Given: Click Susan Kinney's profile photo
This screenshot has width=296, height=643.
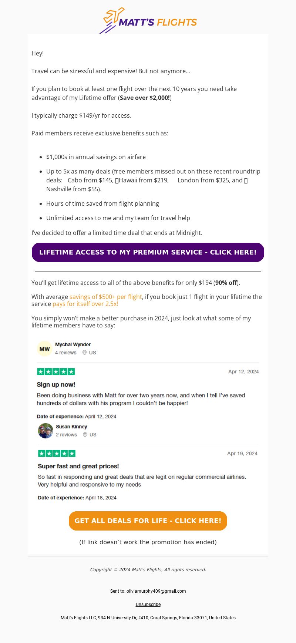Looking at the screenshot, I should (x=46, y=431).
